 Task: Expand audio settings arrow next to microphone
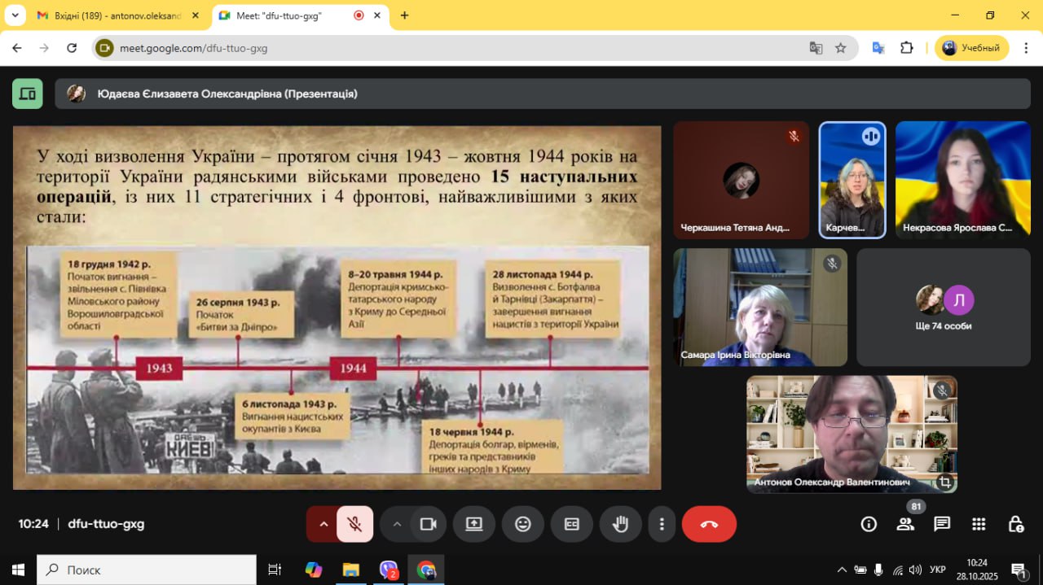point(323,524)
